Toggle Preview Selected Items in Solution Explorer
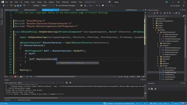The image size is (187, 105). coord(179,13)
